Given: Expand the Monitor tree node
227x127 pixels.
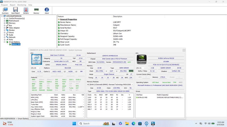Looking at the screenshot, I should (5, 30).
